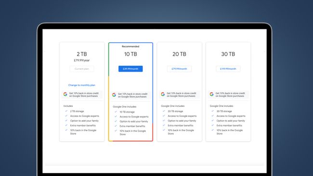Viewport: 313px width, 176px height.
Task: Click Google One includes label in 30 TB card
Action: (x=222, y=106)
